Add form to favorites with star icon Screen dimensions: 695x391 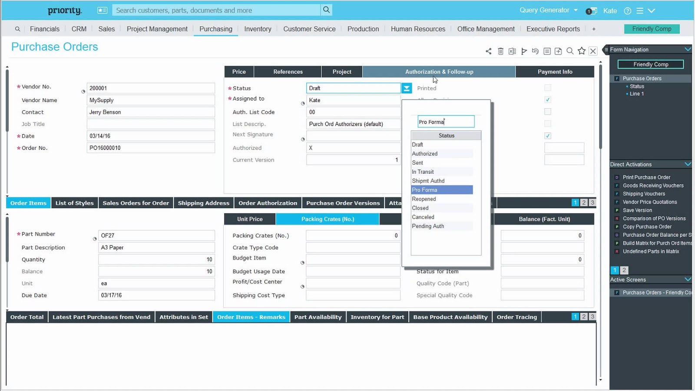pyautogui.click(x=582, y=51)
